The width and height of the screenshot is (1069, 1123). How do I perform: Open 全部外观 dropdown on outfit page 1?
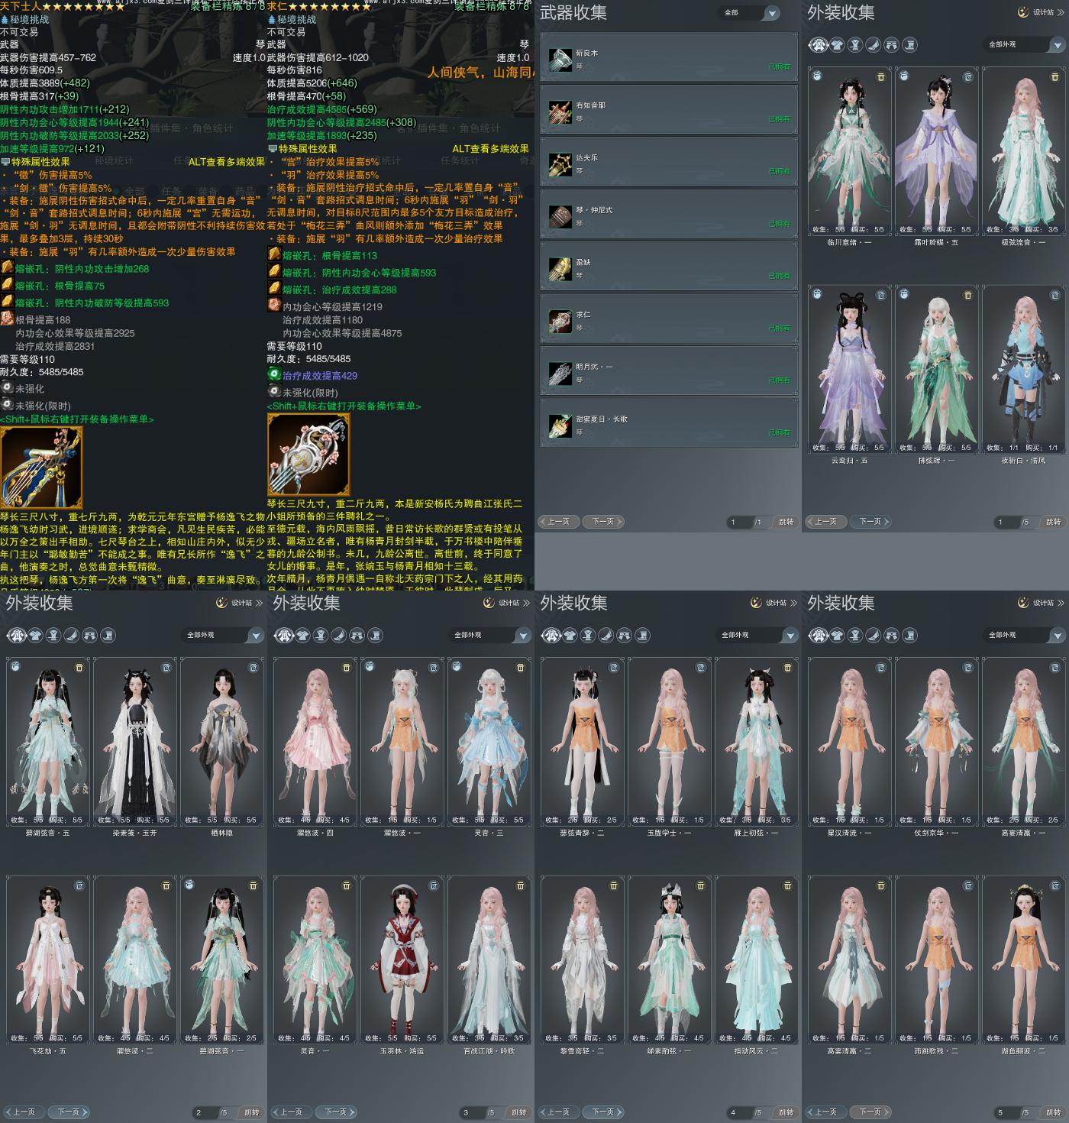coord(1023,45)
